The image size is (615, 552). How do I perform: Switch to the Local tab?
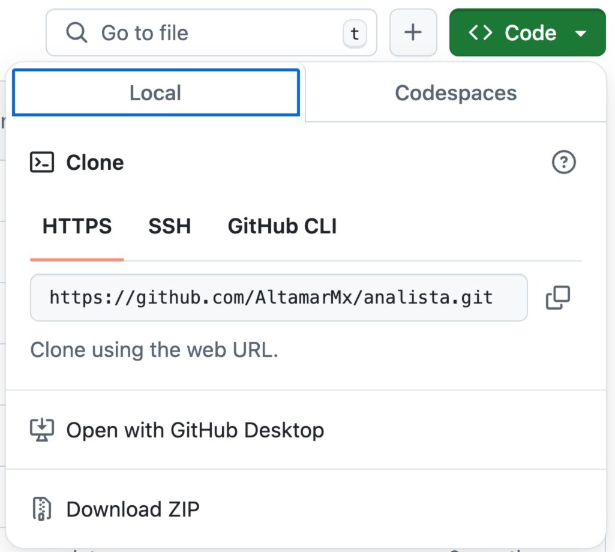(x=155, y=93)
